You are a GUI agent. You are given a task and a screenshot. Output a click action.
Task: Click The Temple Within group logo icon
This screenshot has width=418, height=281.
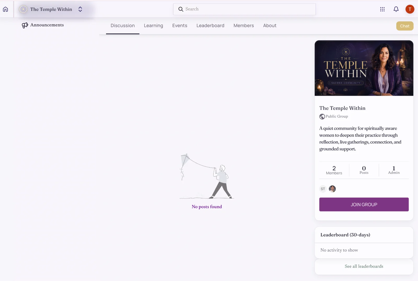23,9
